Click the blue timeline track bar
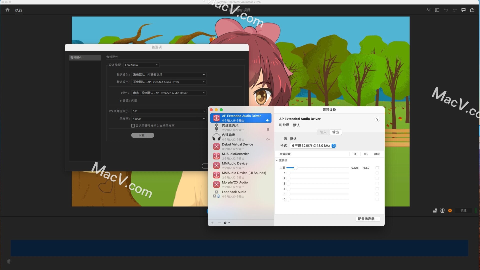 pyautogui.click(x=239, y=248)
